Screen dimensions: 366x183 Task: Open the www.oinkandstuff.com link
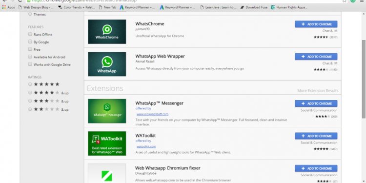point(152,114)
